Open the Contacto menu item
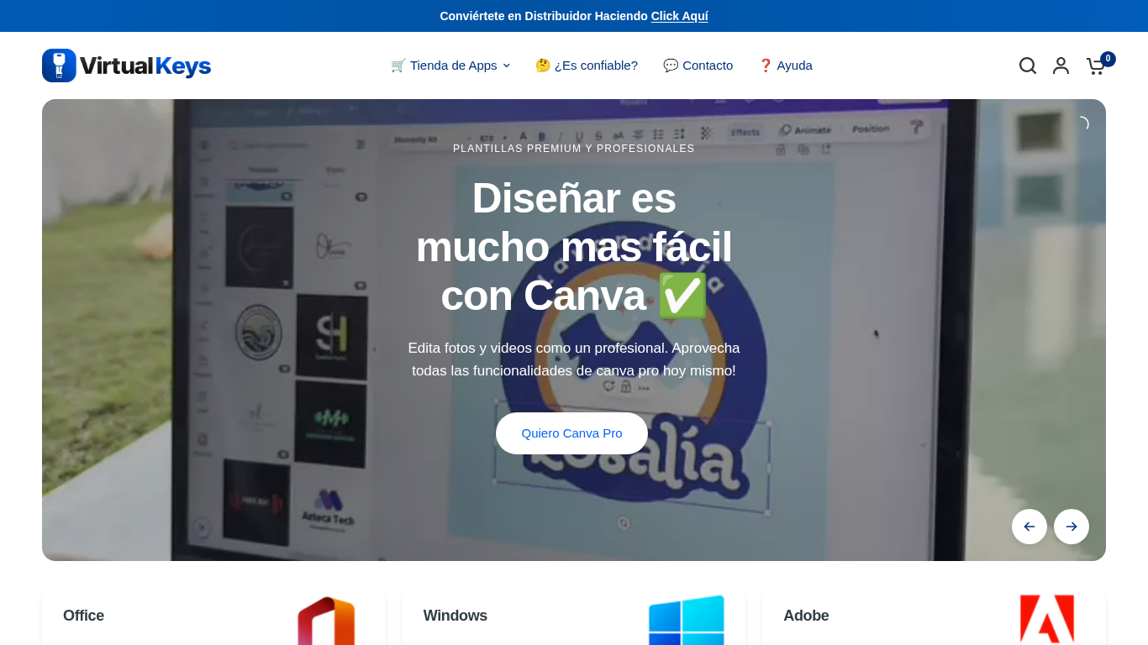Viewport: 1148px width, 645px height. tap(698, 66)
